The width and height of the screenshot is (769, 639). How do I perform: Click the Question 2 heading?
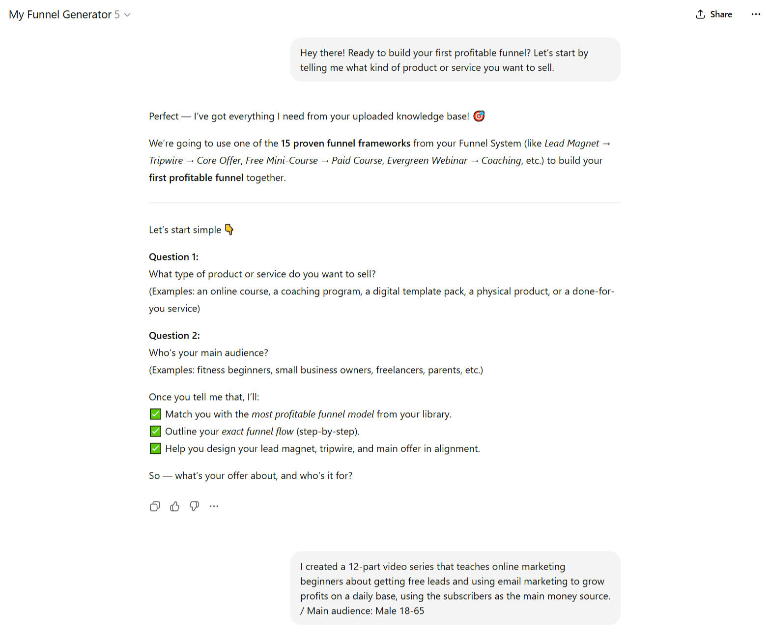tap(174, 335)
